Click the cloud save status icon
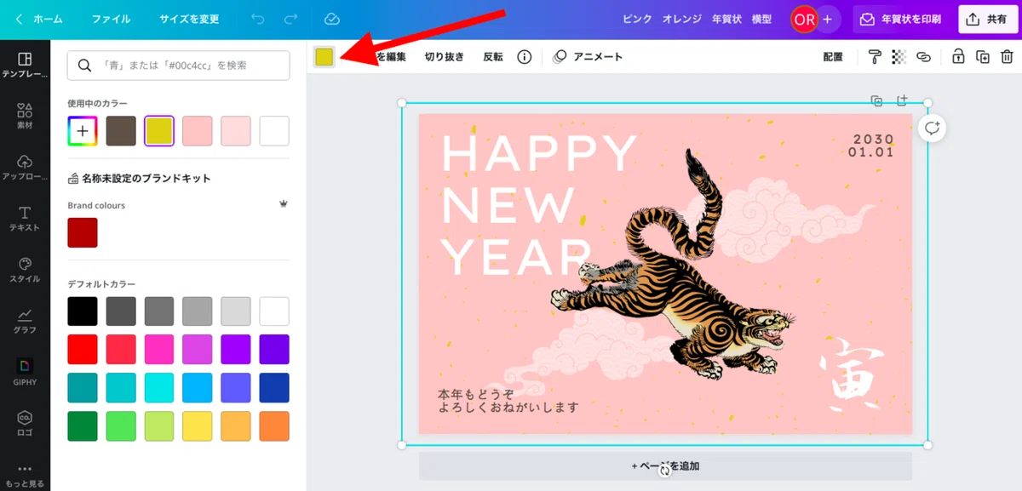The width and height of the screenshot is (1022, 491). (332, 19)
